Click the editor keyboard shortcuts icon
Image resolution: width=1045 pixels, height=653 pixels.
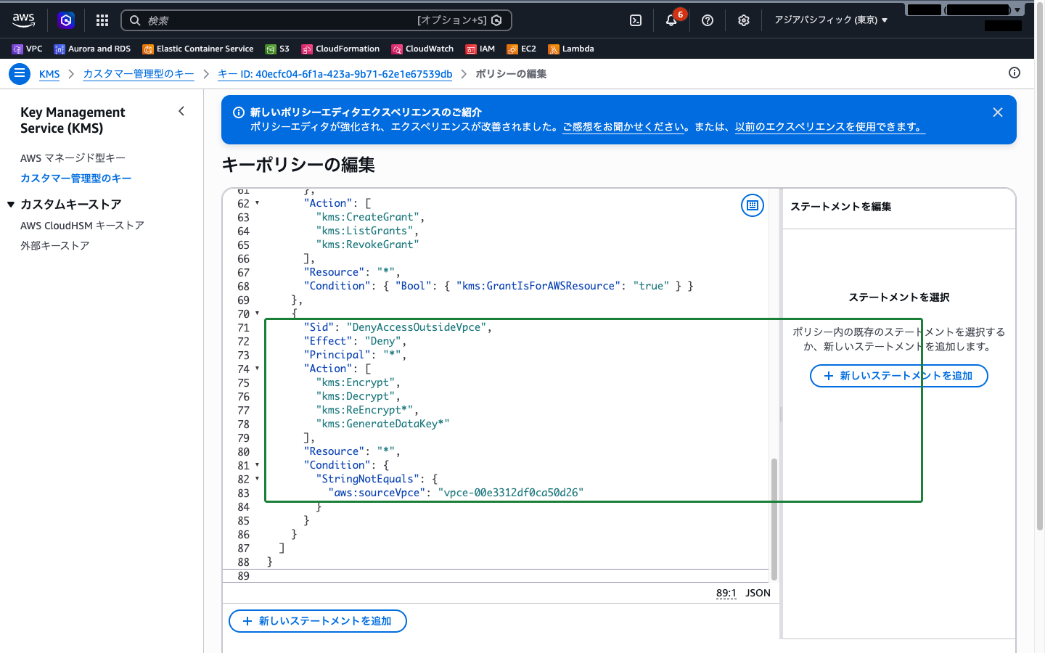coord(753,205)
